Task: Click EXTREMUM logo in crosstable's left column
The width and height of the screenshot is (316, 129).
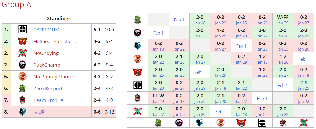Action: [138, 85]
